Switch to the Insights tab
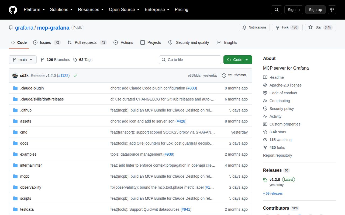The width and height of the screenshot is (345, 215). pos(227,42)
